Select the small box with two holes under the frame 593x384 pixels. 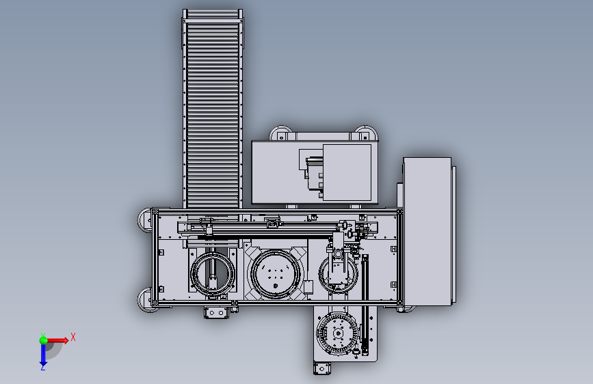pos(216,312)
